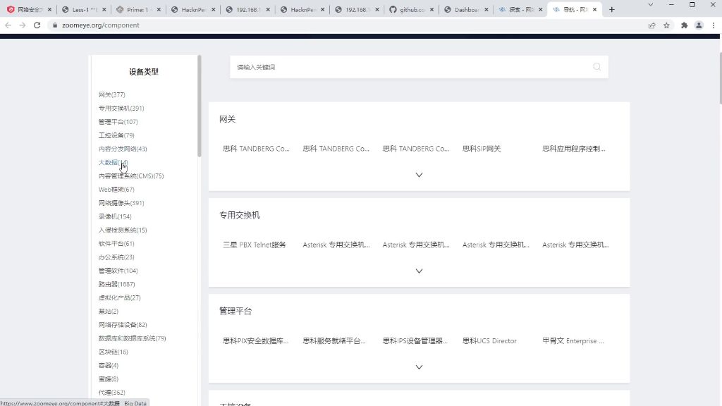Select 内容管理系统(CMS)(75) in sidebar
Screen dimensions: 722x406
(x=131, y=176)
